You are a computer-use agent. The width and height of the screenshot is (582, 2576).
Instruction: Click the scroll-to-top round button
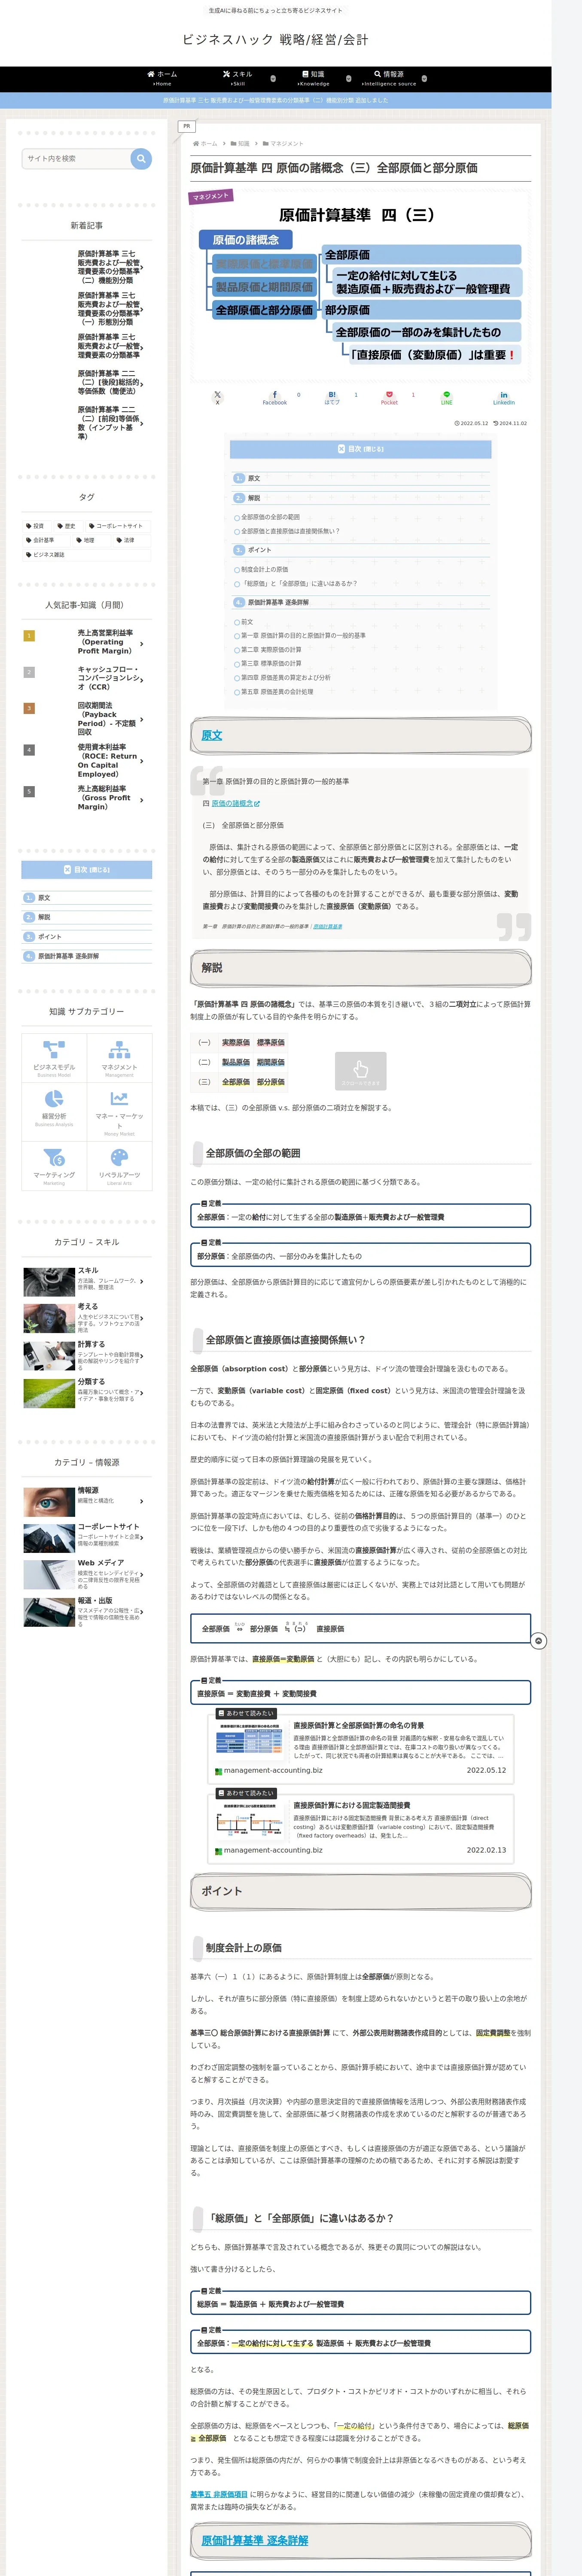point(539,1641)
